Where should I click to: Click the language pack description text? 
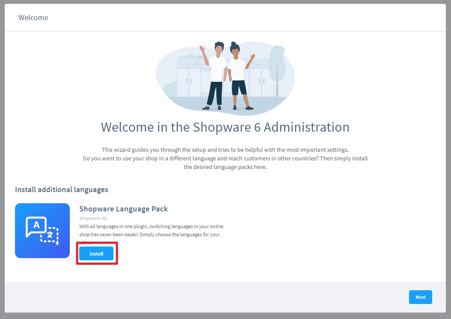point(151,231)
